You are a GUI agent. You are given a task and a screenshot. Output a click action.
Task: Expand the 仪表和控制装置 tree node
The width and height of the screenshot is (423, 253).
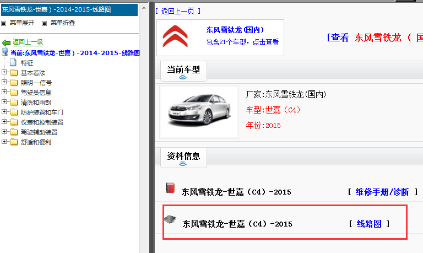click(4, 121)
